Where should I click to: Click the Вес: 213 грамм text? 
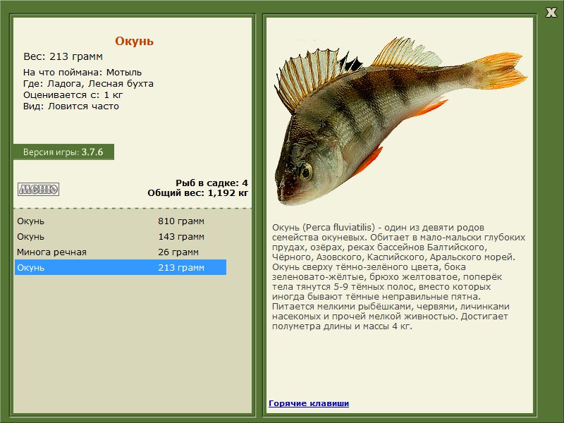tap(63, 56)
